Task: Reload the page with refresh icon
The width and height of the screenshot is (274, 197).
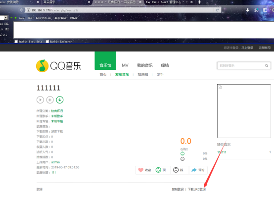Action: 217,10
